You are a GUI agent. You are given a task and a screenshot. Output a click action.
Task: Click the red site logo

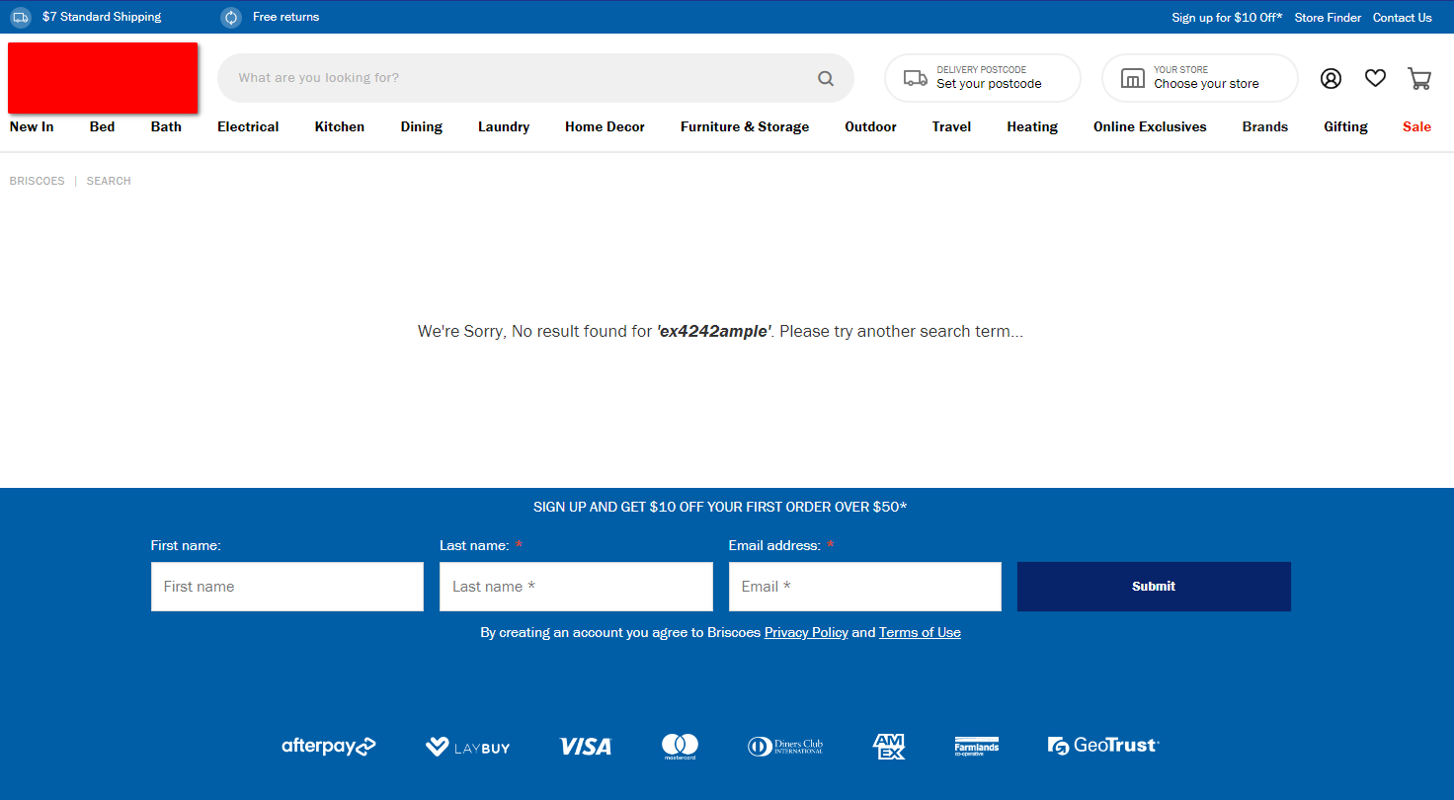[103, 77]
